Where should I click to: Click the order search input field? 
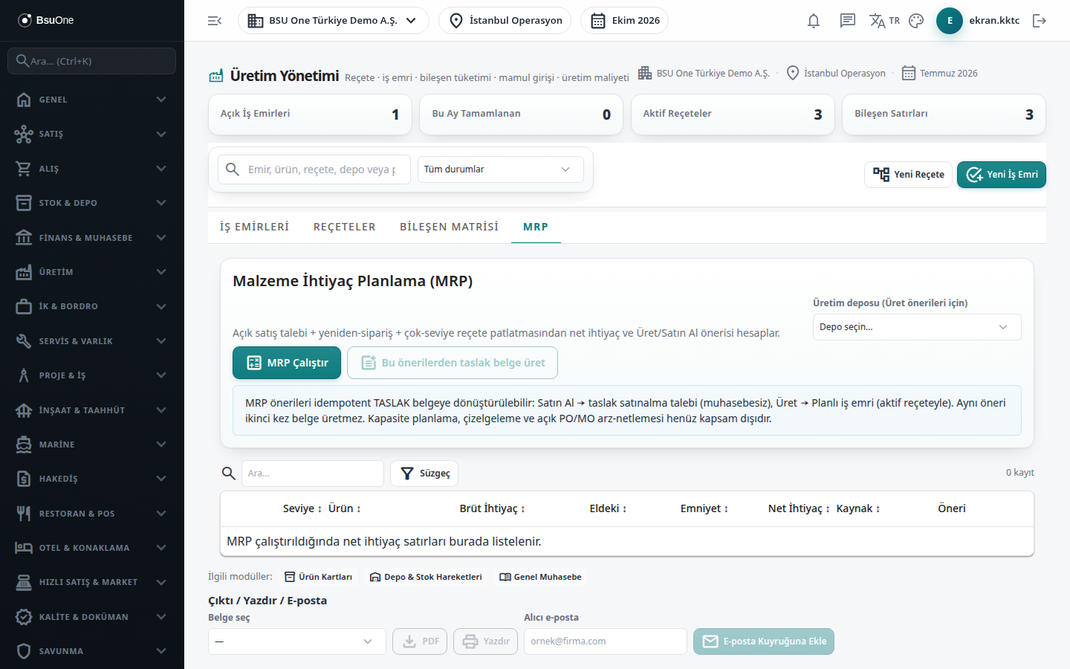coord(314,169)
